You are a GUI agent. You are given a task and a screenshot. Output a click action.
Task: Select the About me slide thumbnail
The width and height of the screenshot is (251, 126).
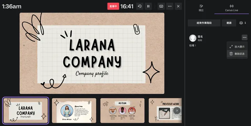point(74,110)
